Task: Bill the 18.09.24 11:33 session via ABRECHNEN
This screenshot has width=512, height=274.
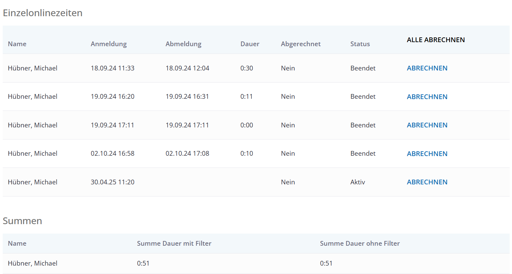Action: (x=427, y=68)
